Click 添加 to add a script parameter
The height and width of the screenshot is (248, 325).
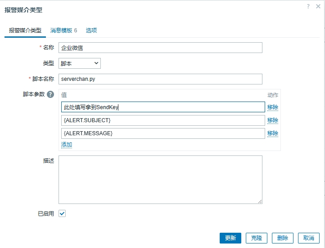point(67,145)
